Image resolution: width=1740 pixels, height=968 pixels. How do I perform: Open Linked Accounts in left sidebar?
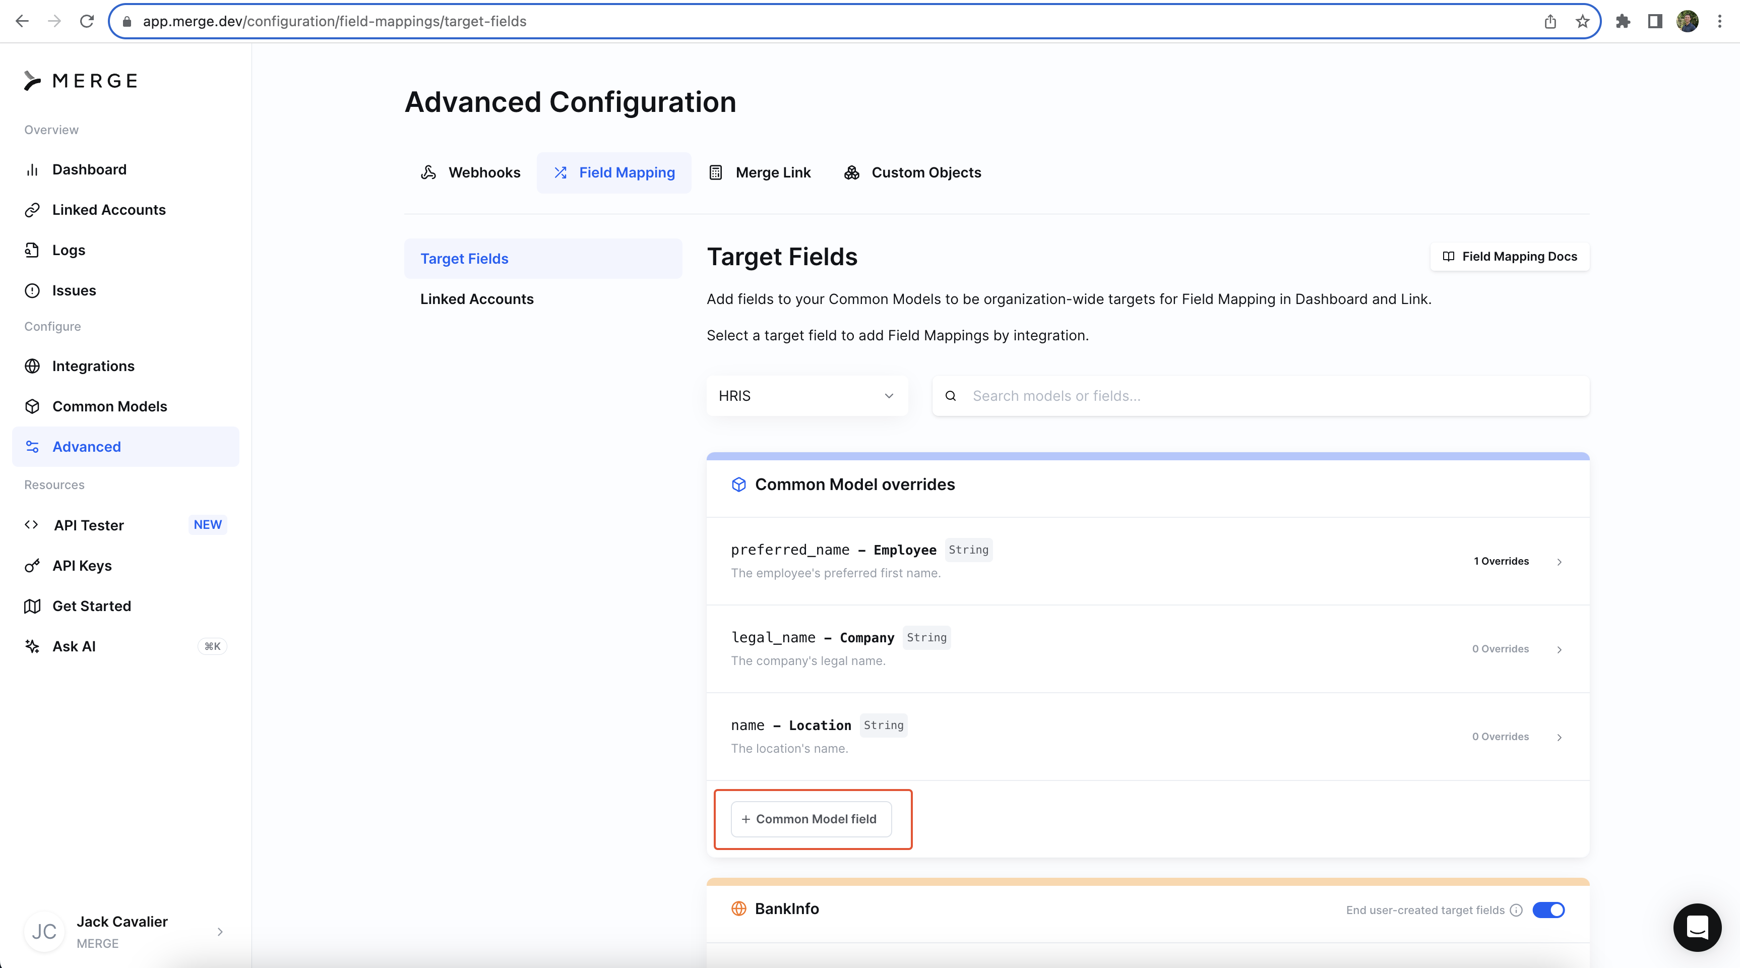[108, 210]
